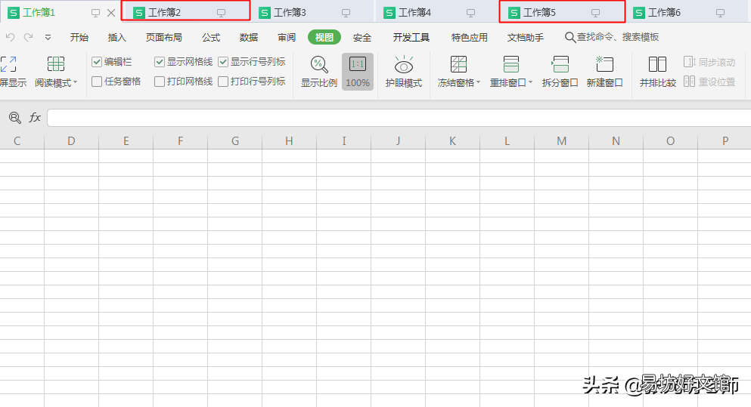The height and width of the screenshot is (407, 751).
Task: Select column M header
Action: coord(561,141)
